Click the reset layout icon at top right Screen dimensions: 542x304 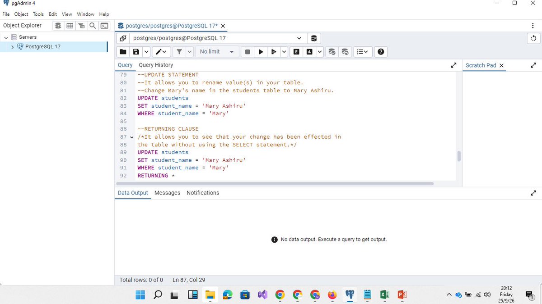tap(533, 38)
